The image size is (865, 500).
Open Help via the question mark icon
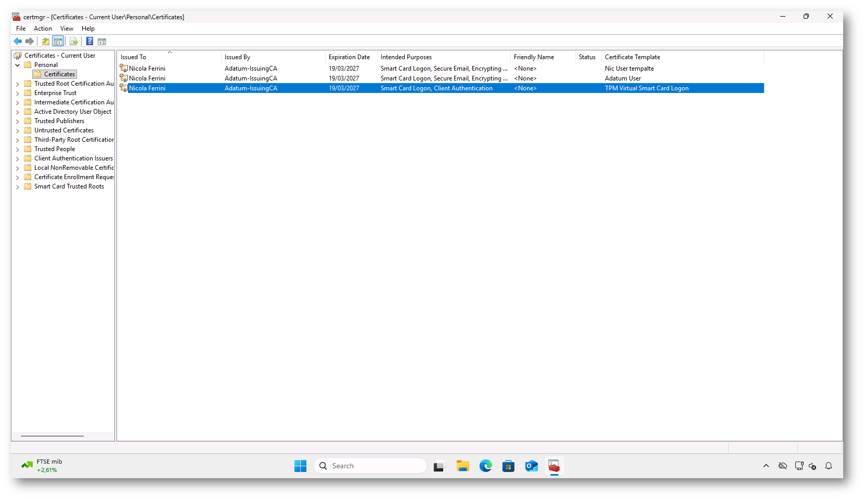(x=89, y=42)
